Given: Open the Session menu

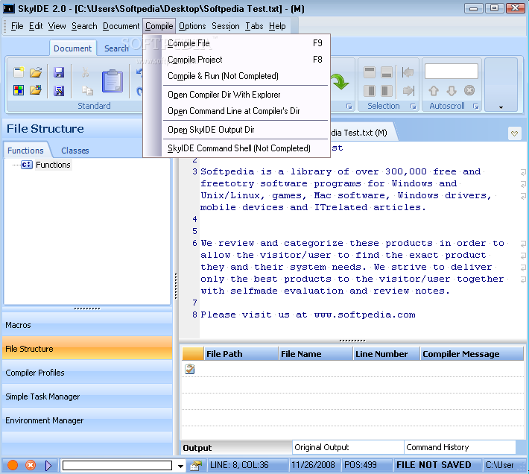Looking at the screenshot, I should pyautogui.click(x=226, y=26).
